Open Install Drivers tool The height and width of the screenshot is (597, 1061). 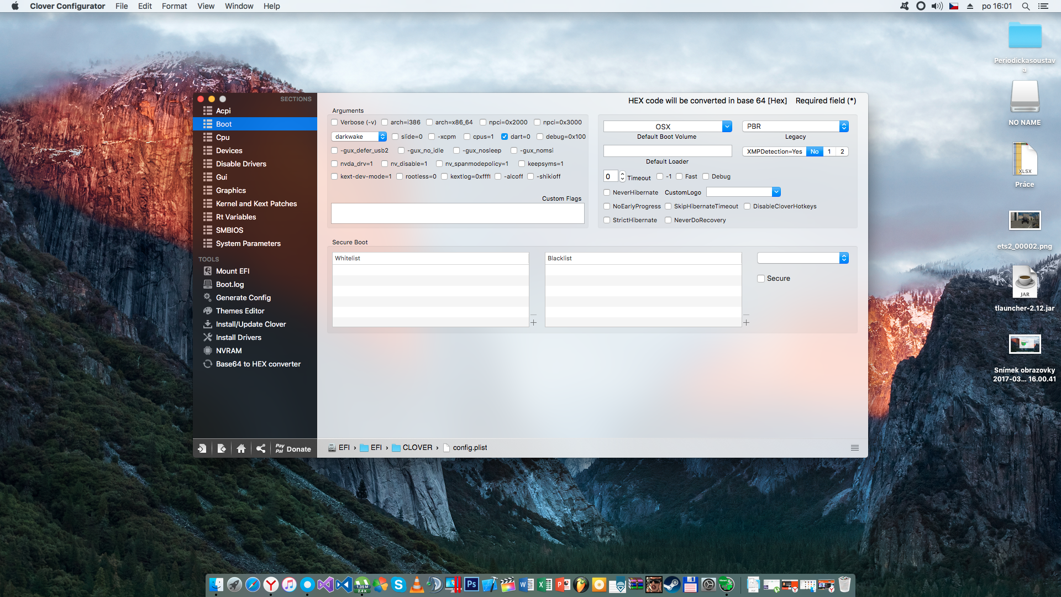click(x=238, y=337)
